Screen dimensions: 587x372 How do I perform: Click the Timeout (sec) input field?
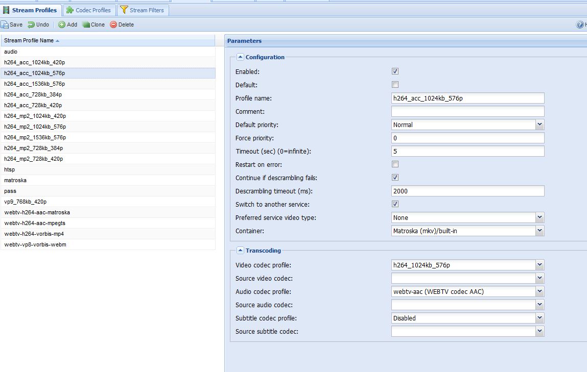pyautogui.click(x=467, y=151)
